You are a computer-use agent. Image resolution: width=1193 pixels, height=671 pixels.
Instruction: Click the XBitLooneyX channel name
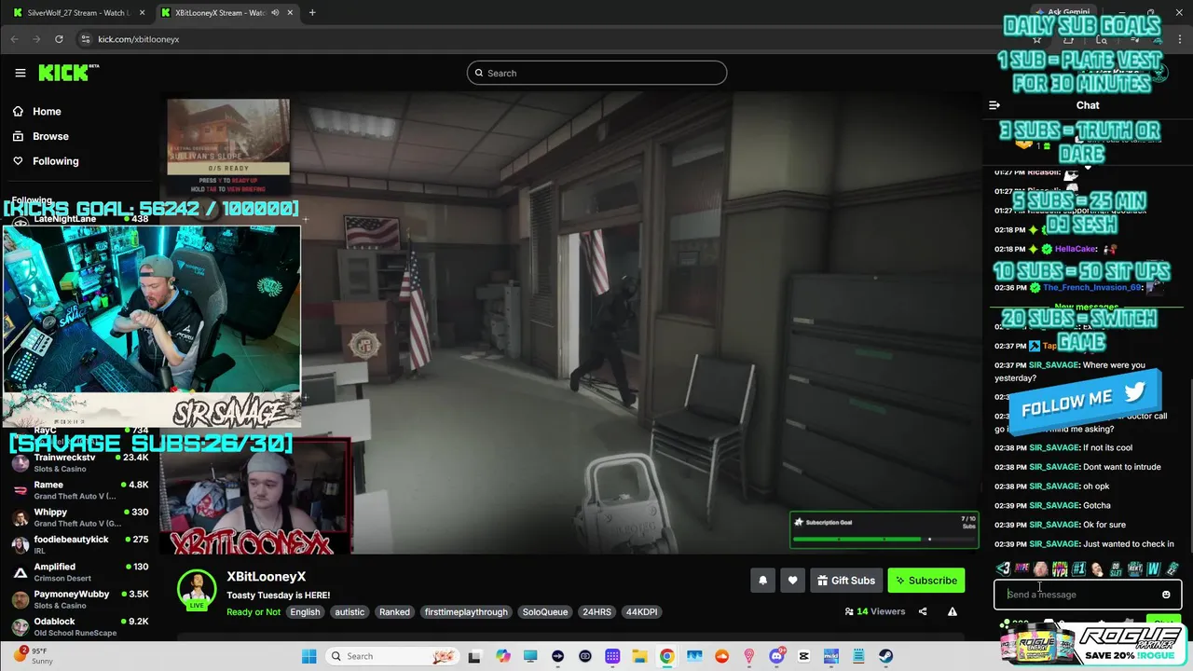267,577
